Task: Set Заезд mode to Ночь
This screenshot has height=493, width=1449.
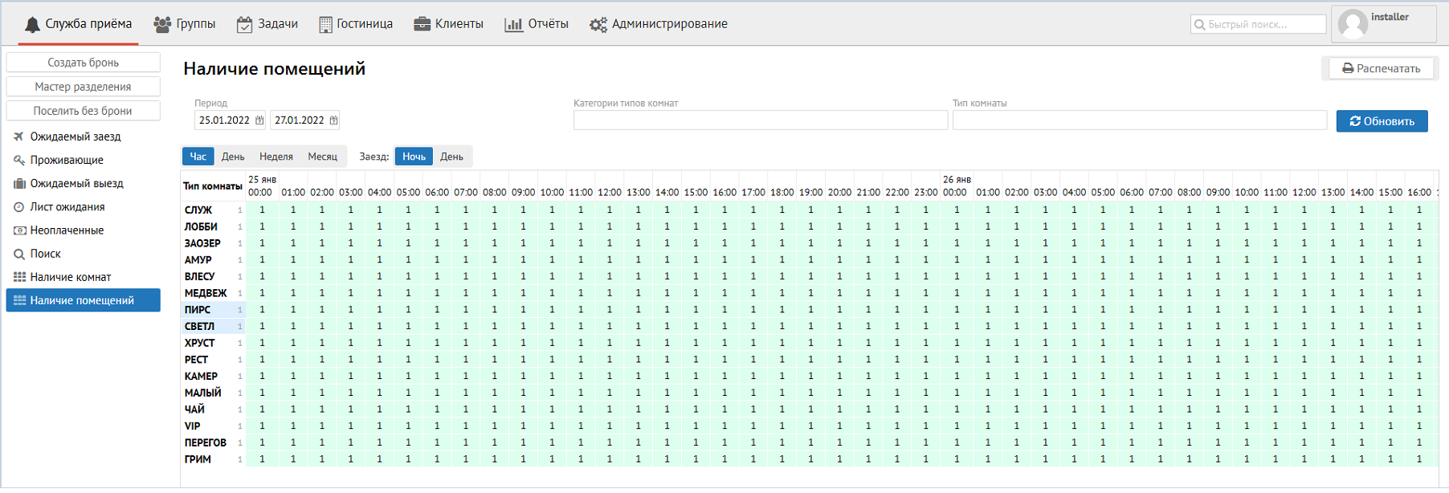Action: click(414, 157)
